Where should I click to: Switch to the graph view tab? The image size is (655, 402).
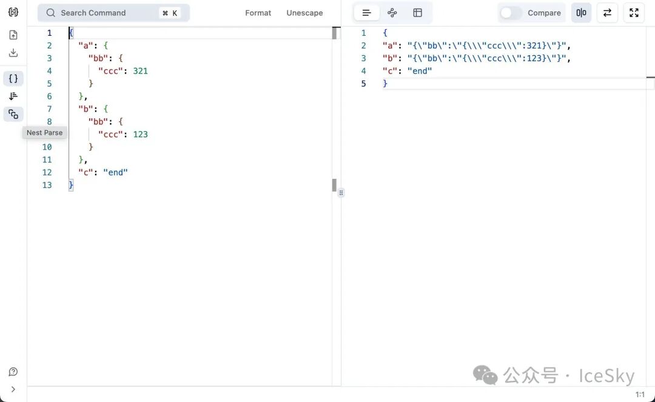pos(392,13)
